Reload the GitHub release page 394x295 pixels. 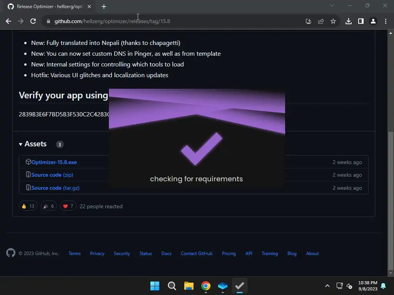pyautogui.click(x=33, y=22)
